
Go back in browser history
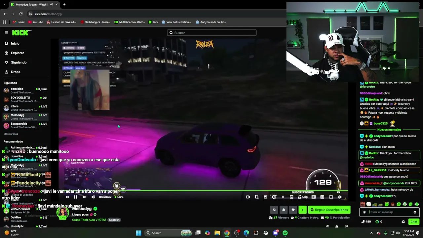pyautogui.click(x=5, y=14)
